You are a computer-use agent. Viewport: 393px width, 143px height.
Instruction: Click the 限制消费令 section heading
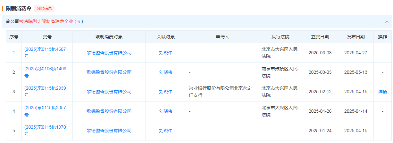point(19,9)
